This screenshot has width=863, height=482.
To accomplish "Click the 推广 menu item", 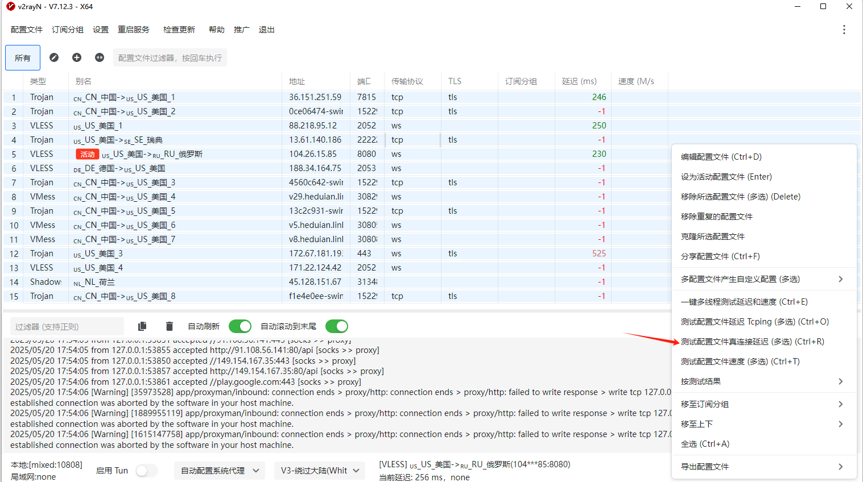I will pyautogui.click(x=242, y=30).
